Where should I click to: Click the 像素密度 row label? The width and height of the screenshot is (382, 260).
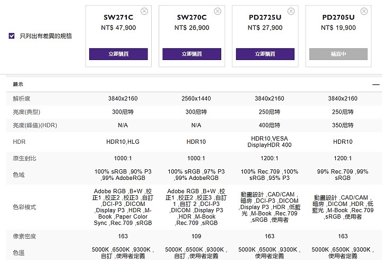[x=24, y=236]
